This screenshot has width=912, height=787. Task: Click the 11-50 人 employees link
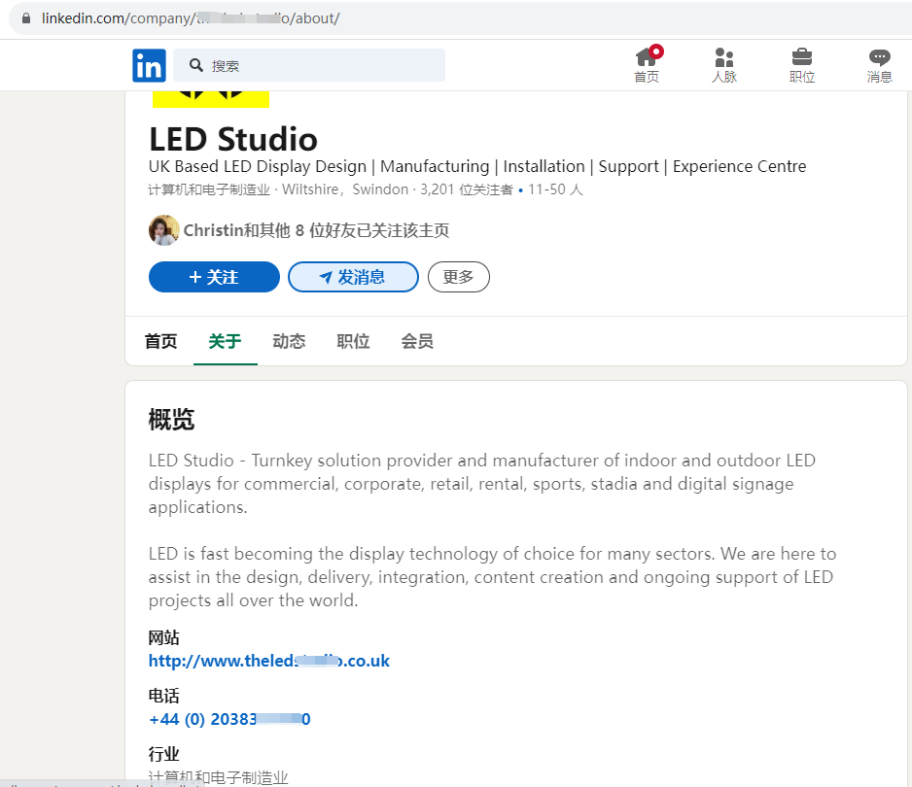tap(555, 189)
